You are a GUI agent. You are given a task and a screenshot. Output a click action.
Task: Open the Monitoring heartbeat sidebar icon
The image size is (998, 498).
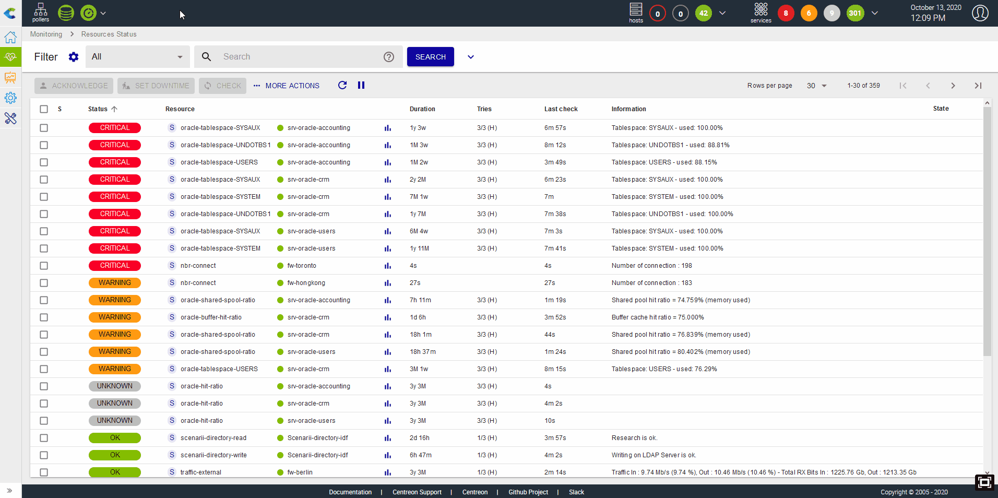coord(10,57)
